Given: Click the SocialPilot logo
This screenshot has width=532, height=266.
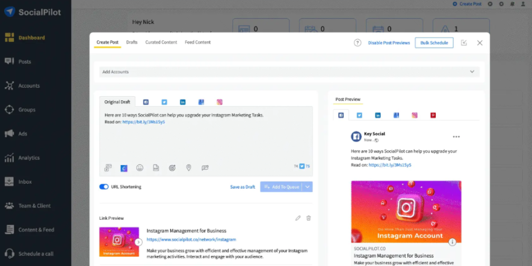Looking at the screenshot, I should click(x=32, y=12).
